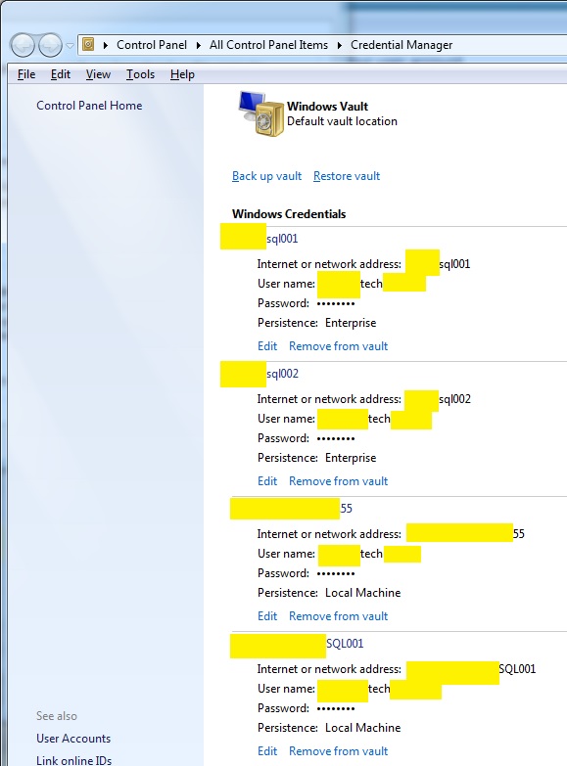Open the View menu
Screen dimensions: 567x766
pos(98,74)
